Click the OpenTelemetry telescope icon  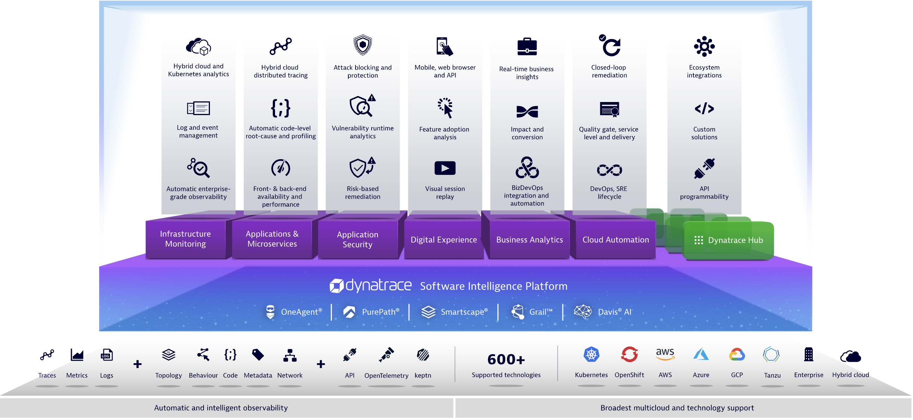(386, 355)
